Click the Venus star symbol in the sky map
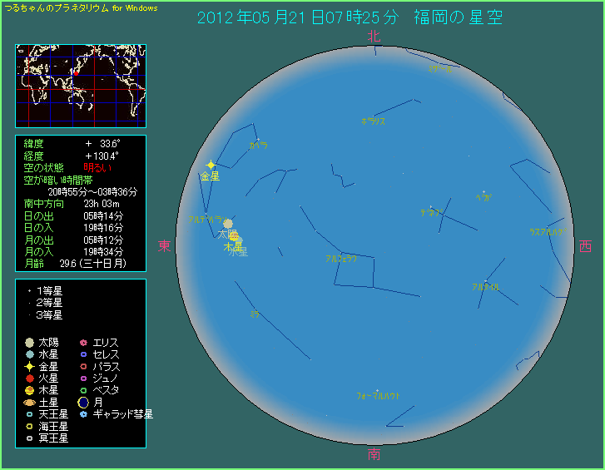Image resolution: width=605 pixels, height=470 pixels. [x=211, y=165]
